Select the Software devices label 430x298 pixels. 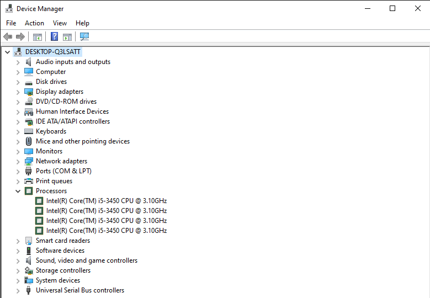coord(60,251)
